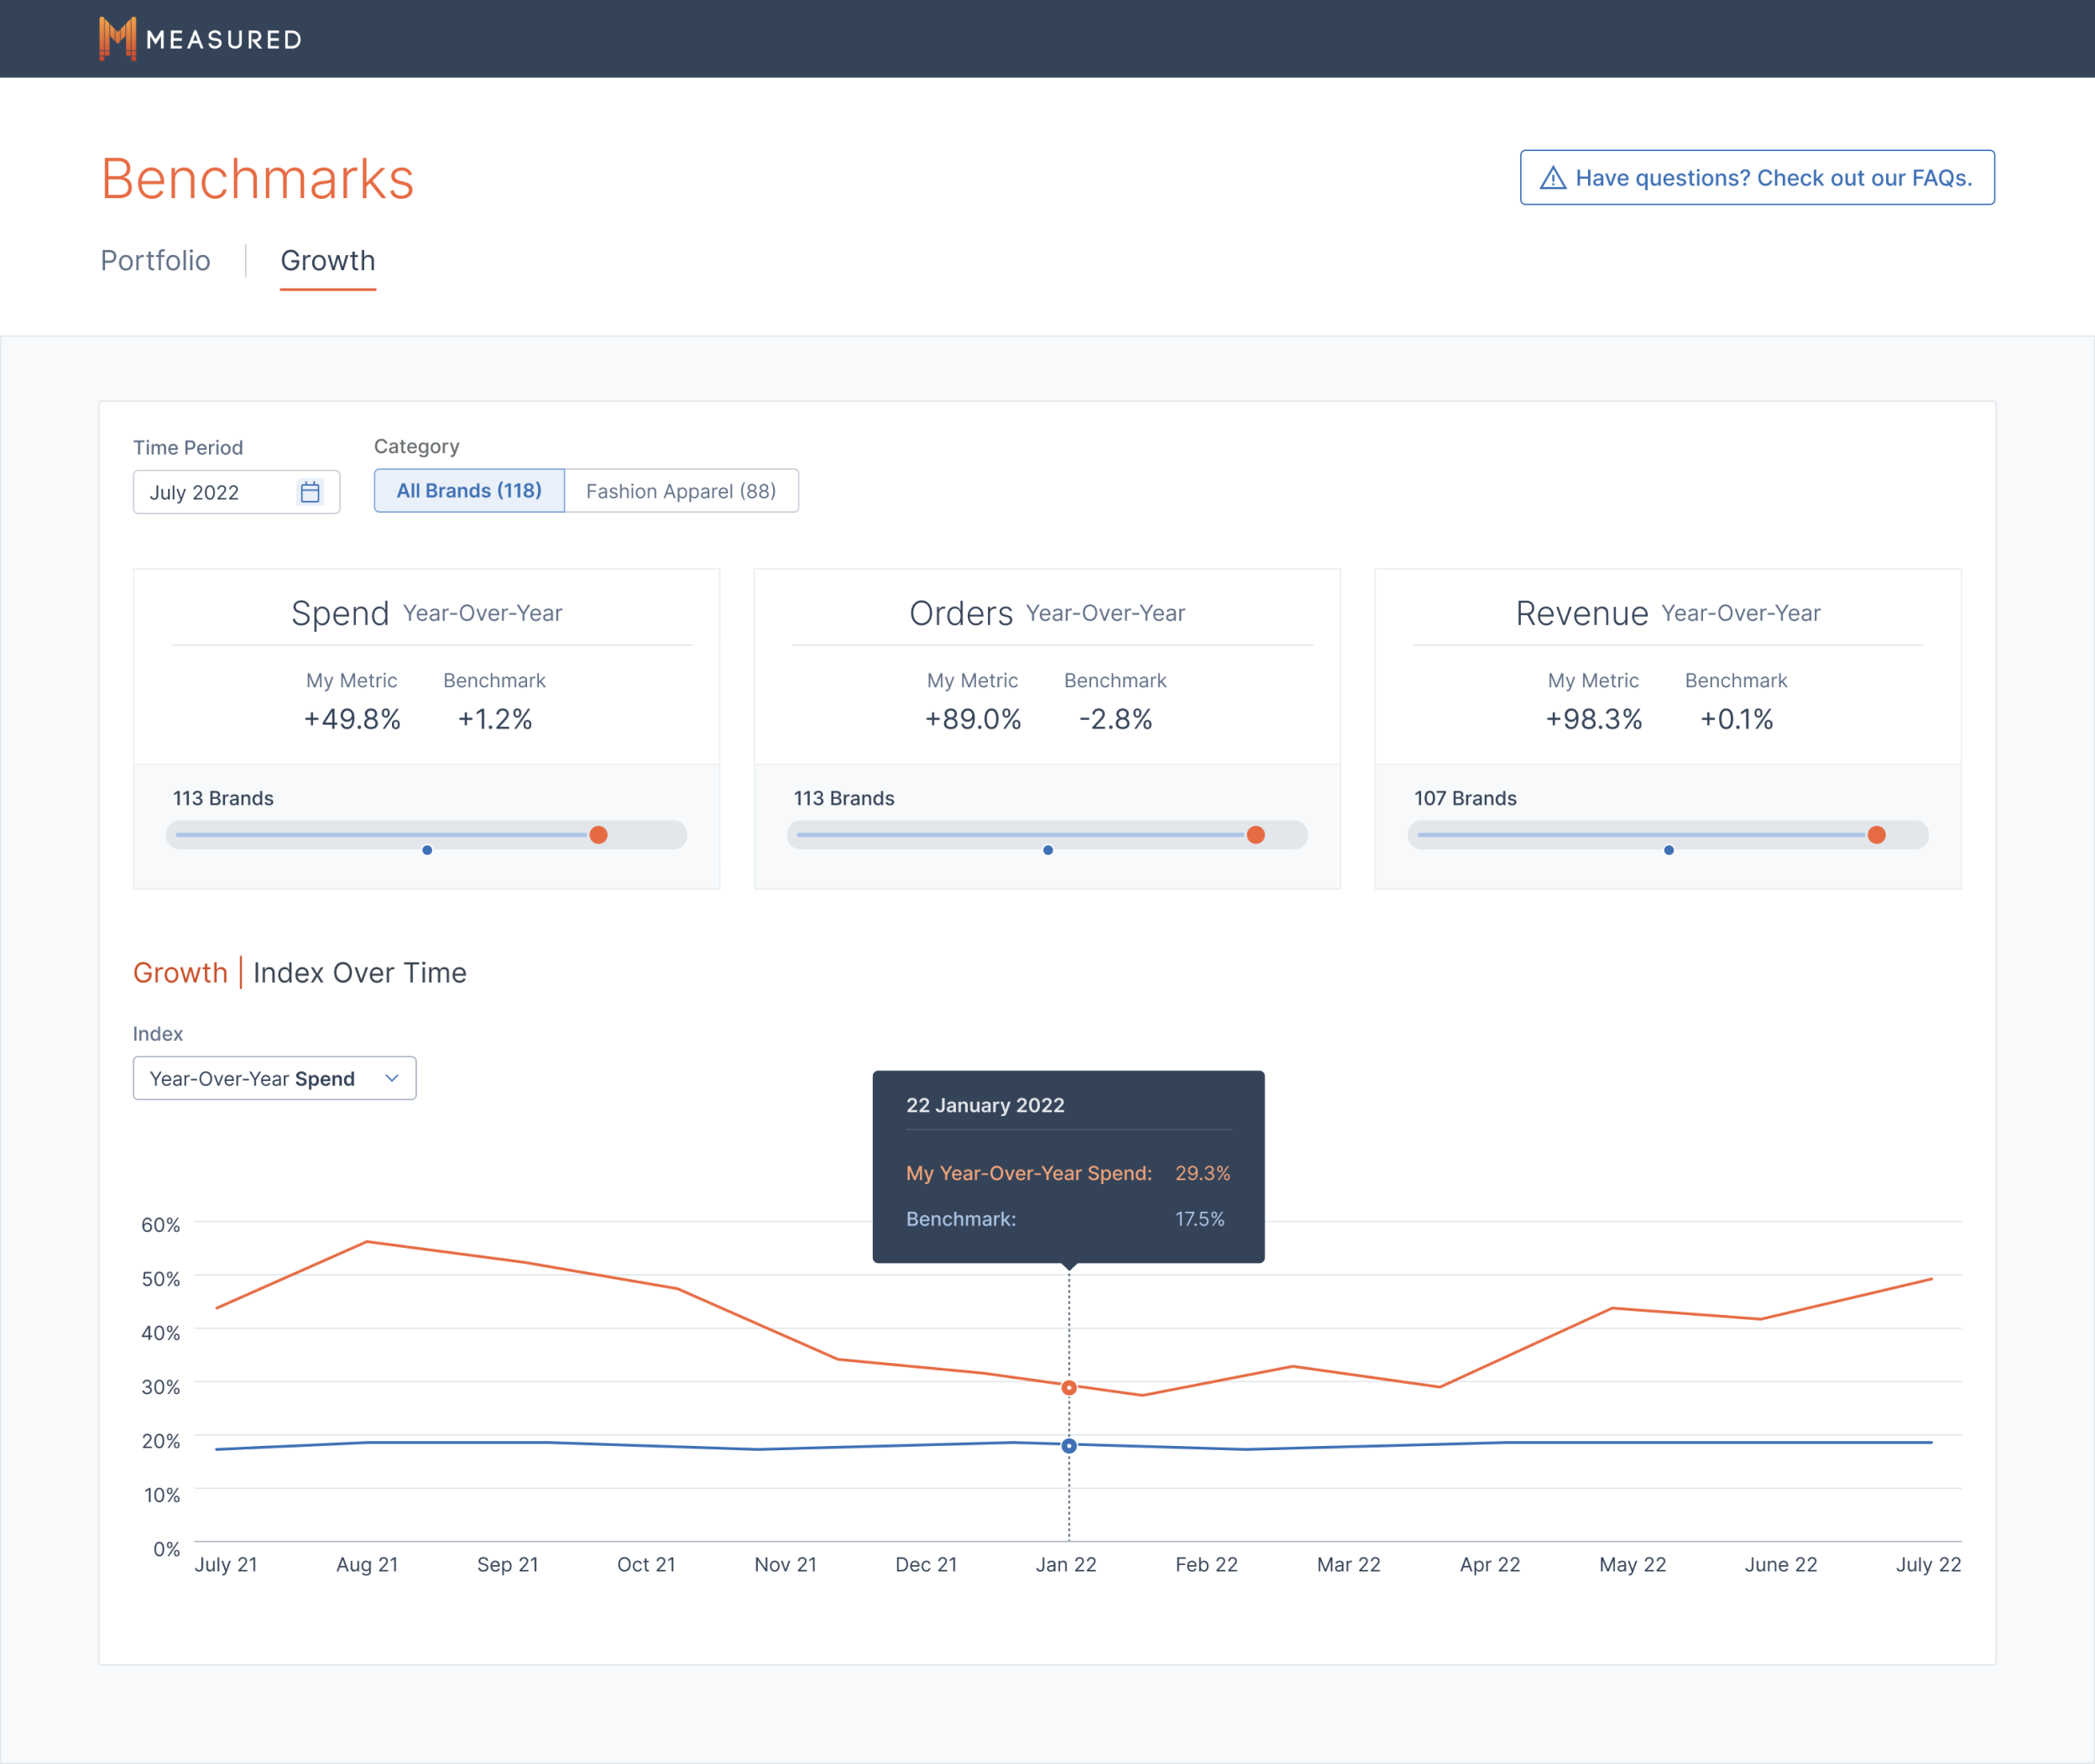Screen dimensions: 2095x1764
Task: Open the calendar icon in Time Period
Action: pos(310,492)
